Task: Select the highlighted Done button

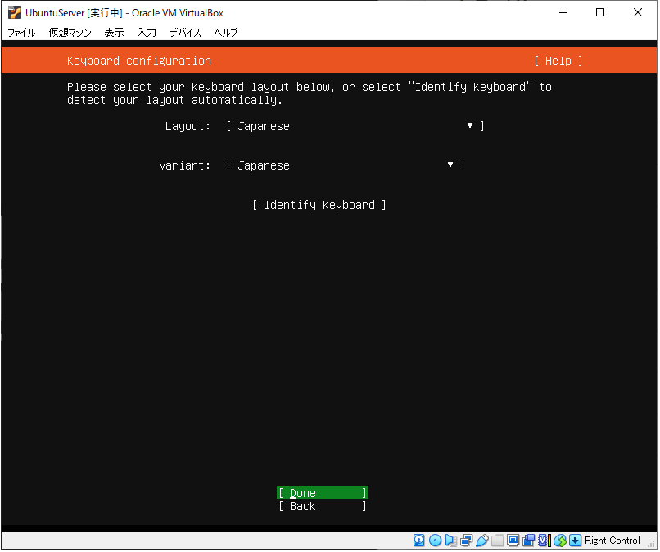Action: (322, 493)
